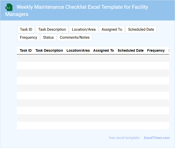Click the first empty table row
Screen dimensions: 175x148
coord(93,58)
